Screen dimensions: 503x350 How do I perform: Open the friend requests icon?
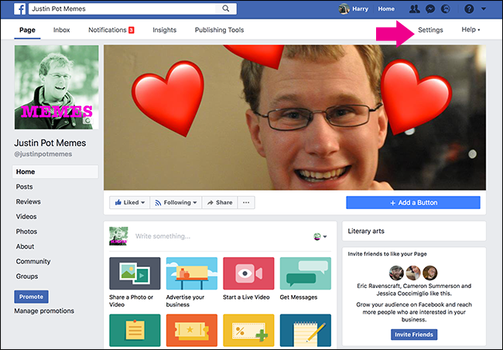(415, 9)
